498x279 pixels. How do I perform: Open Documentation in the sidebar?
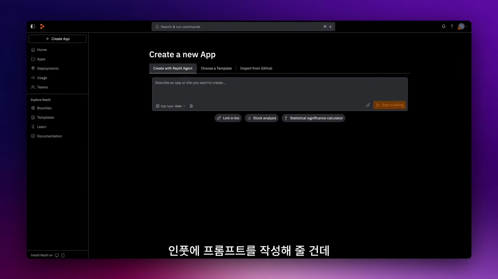(58, 136)
